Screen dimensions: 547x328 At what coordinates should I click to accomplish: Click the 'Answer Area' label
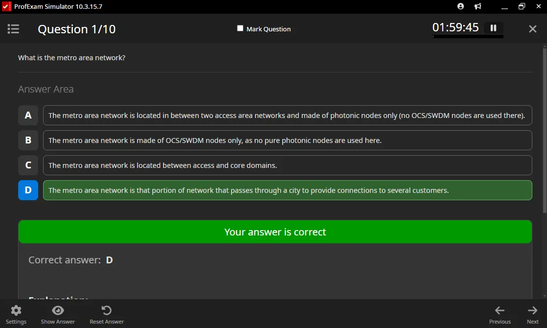[x=46, y=89]
